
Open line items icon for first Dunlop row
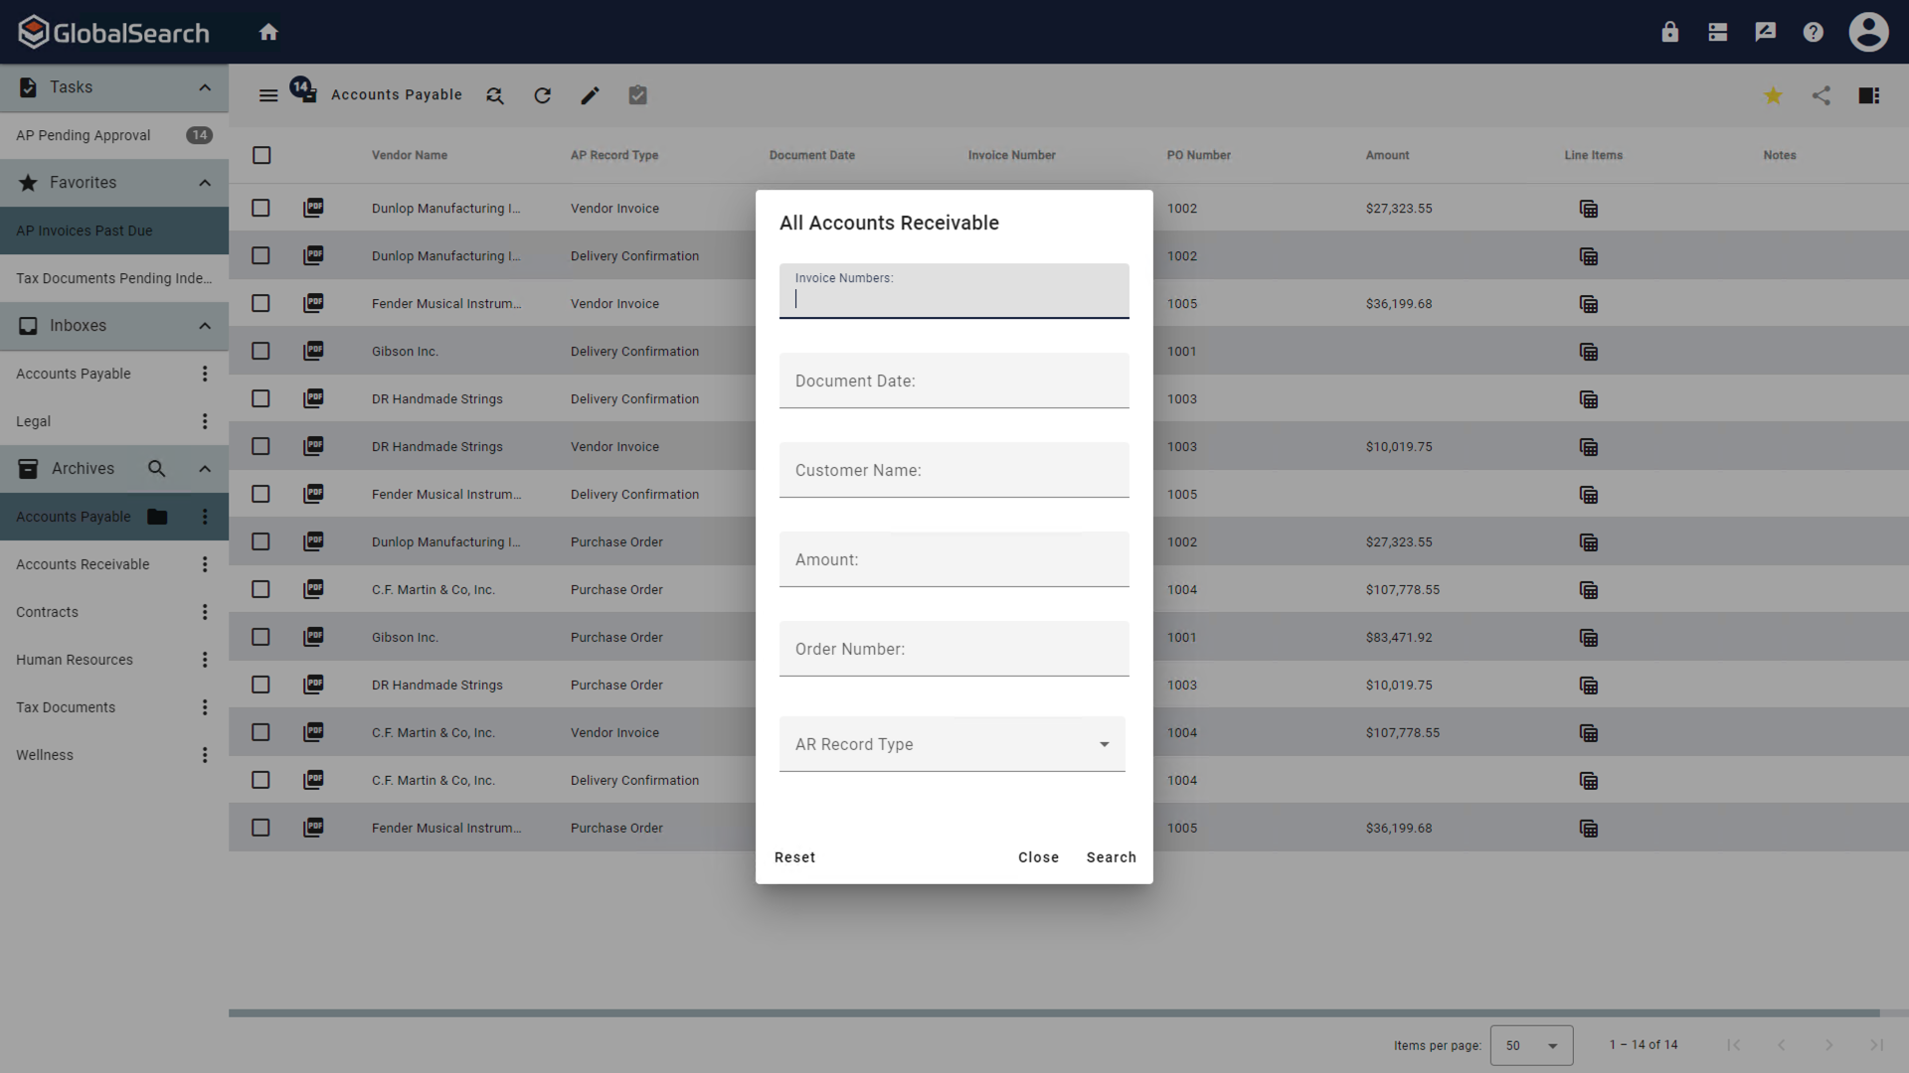(1588, 209)
